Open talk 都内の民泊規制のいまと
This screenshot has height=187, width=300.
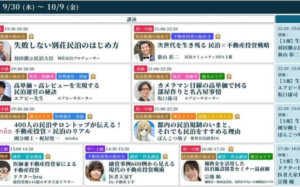tap(194, 125)
